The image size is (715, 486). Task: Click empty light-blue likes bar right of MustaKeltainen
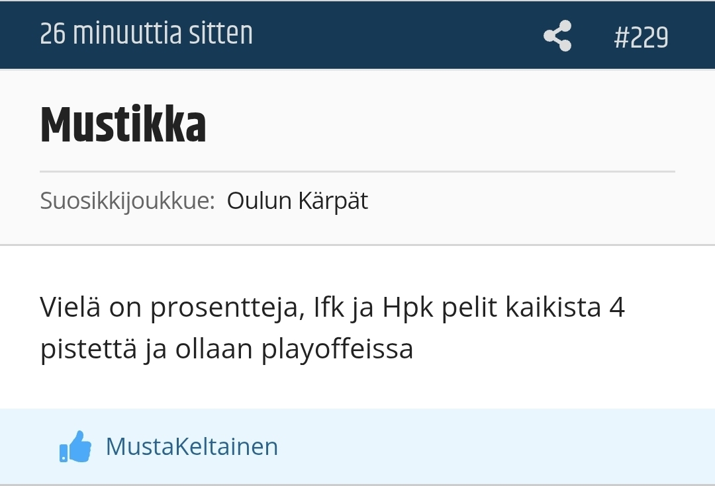tap(497, 446)
